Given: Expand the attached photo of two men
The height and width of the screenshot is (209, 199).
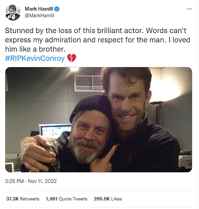Looking at the screenshot, I should tap(98, 119).
